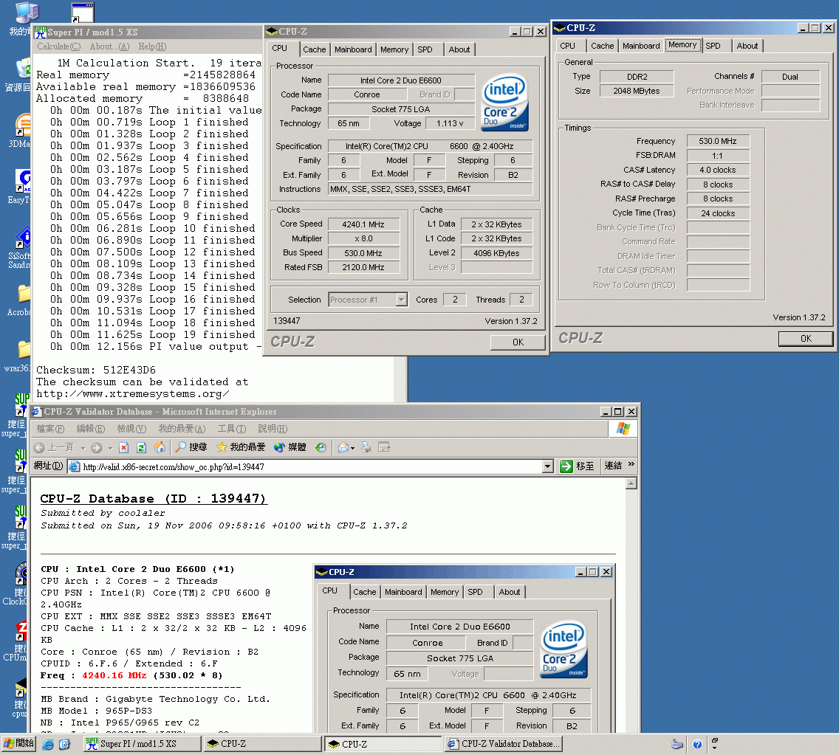This screenshot has width=839, height=755.
Task: Click the IE History icon
Action: click(x=321, y=447)
